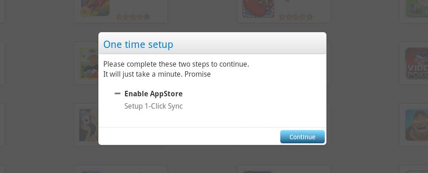The image size is (428, 173).
Task: Click the dash icon beside Enable AppStore
Action: click(x=117, y=94)
